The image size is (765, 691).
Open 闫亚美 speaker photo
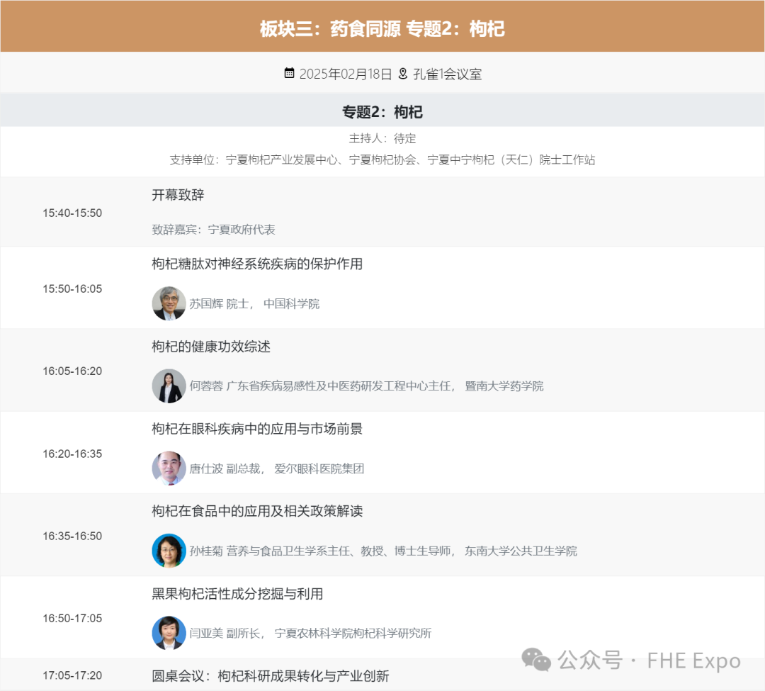[169, 633]
